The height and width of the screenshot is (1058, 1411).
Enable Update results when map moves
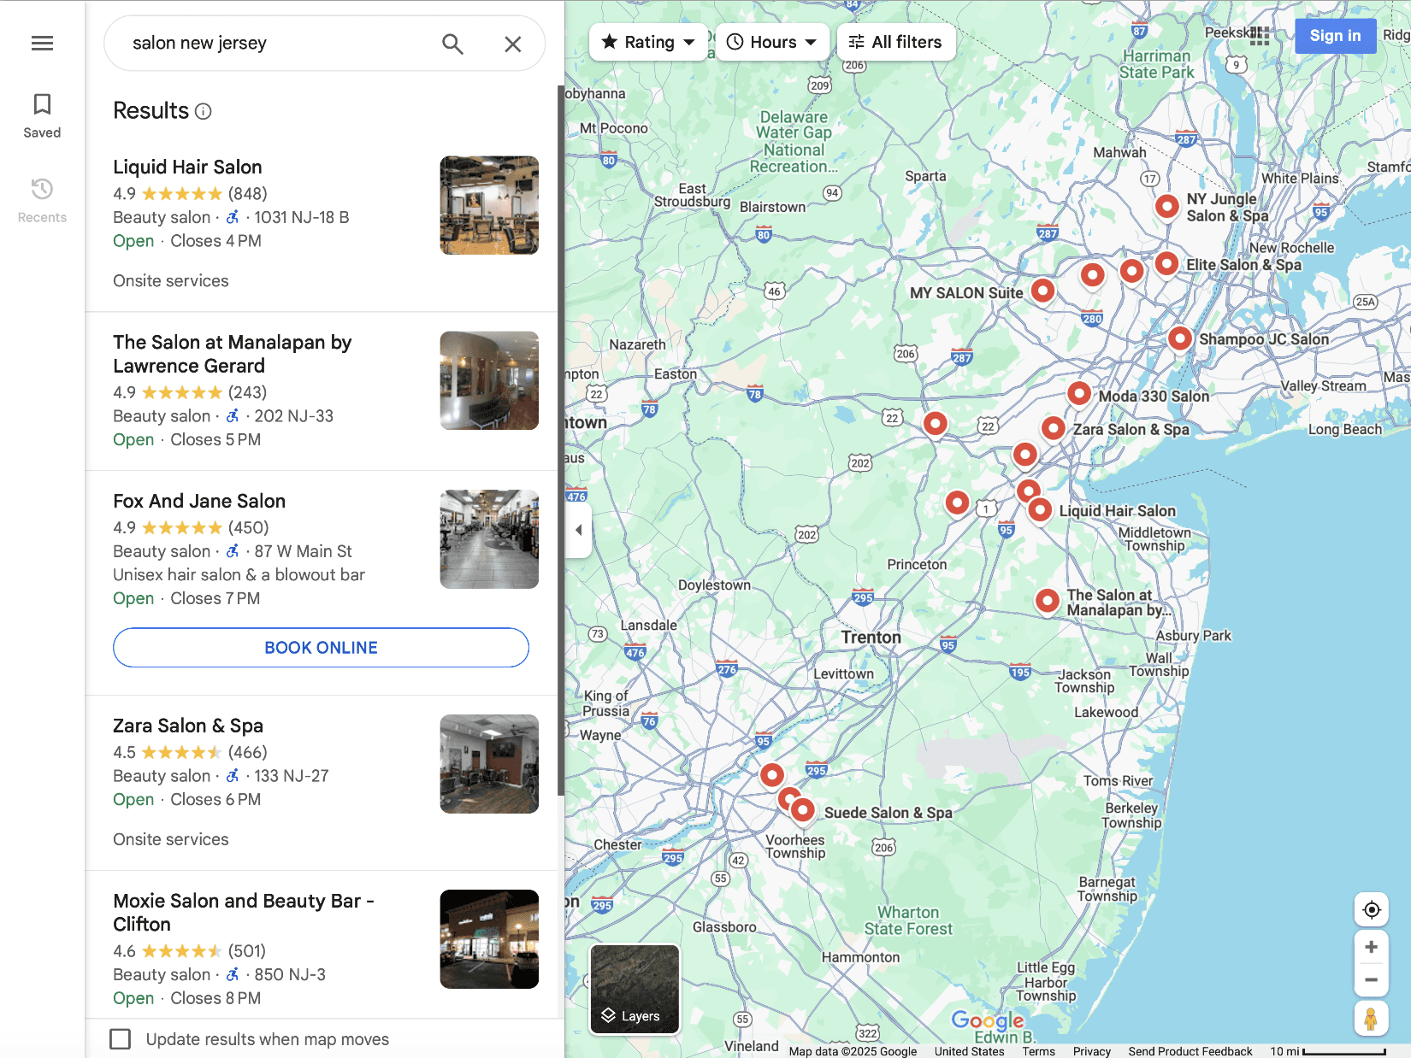click(120, 1038)
